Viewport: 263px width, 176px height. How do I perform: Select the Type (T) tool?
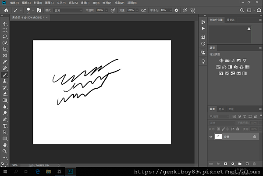tap(5, 126)
